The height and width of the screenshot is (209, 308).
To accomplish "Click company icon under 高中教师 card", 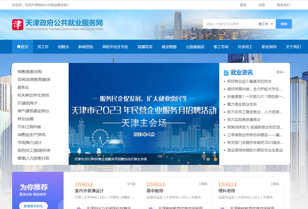I will 151,207.
